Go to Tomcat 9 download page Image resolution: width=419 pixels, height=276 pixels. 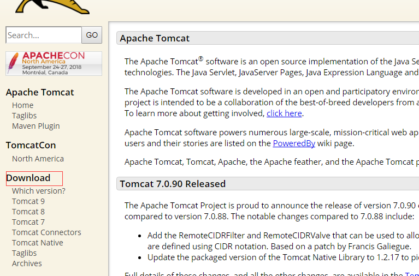(x=28, y=201)
